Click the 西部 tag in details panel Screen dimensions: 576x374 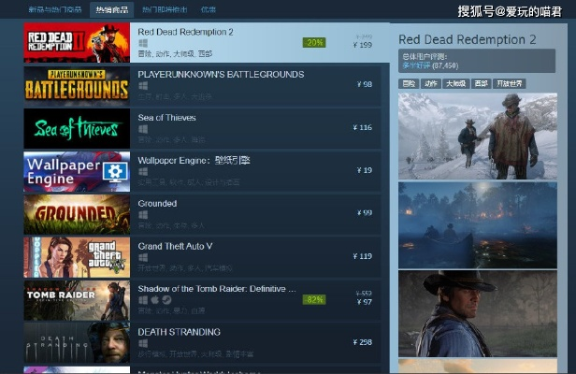point(481,84)
